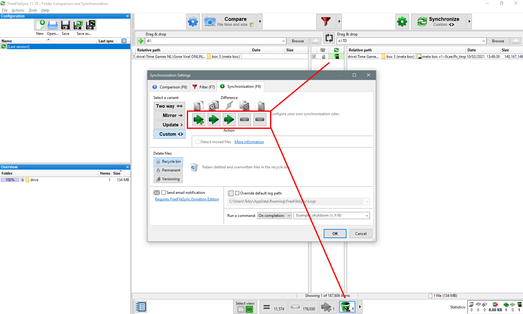The image size is (523, 314).
Task: Browse for the left folder
Action: click(298, 41)
